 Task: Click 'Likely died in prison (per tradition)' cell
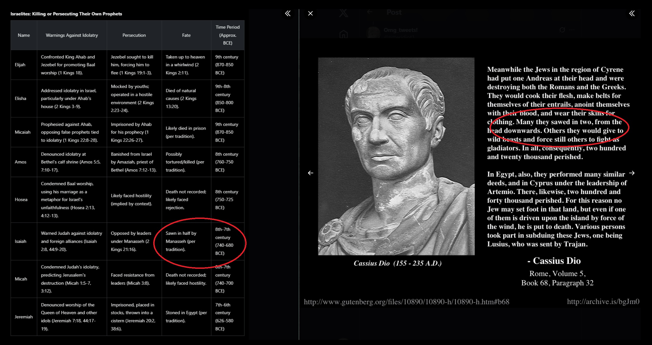tap(186, 132)
